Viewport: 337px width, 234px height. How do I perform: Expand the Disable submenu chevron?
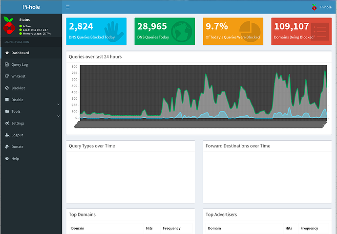coord(58,104)
